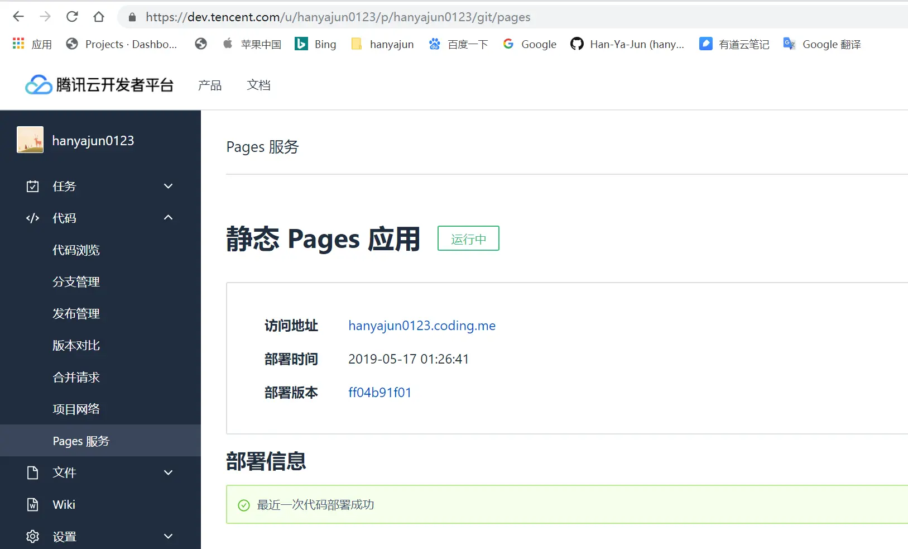The width and height of the screenshot is (908, 549).
Task: Go back with the browser back arrow
Action: point(18,17)
